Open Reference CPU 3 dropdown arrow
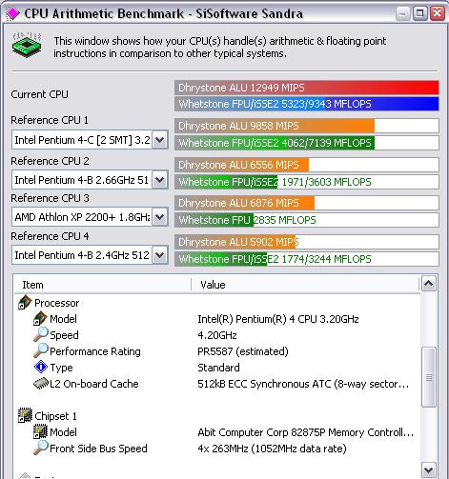This screenshot has width=449, height=479. (159, 217)
